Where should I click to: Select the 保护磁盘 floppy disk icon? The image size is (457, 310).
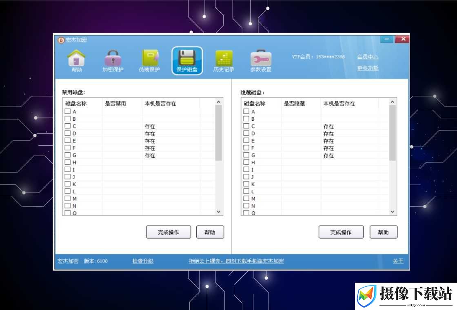click(187, 61)
